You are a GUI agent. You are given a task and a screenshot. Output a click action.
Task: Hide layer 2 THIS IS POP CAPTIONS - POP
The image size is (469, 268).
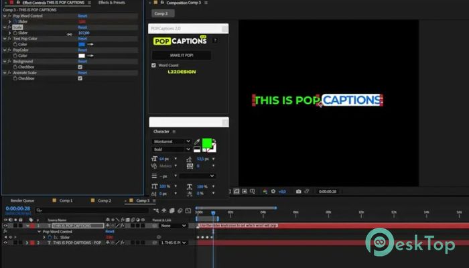pyautogui.click(x=5, y=243)
